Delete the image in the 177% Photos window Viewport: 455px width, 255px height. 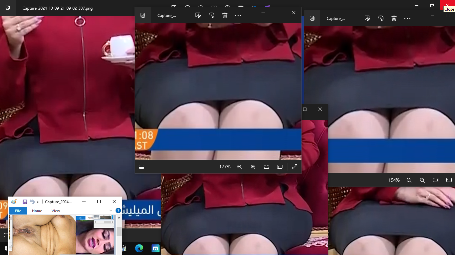tap(225, 15)
